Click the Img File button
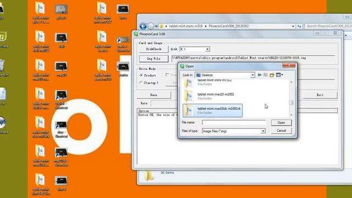352x198 pixels. (x=153, y=59)
